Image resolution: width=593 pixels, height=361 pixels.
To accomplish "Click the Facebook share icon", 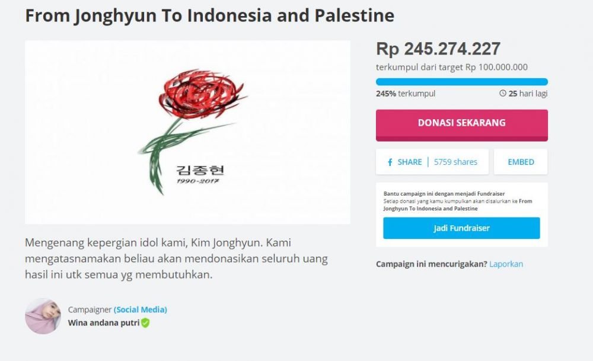I will (x=390, y=161).
